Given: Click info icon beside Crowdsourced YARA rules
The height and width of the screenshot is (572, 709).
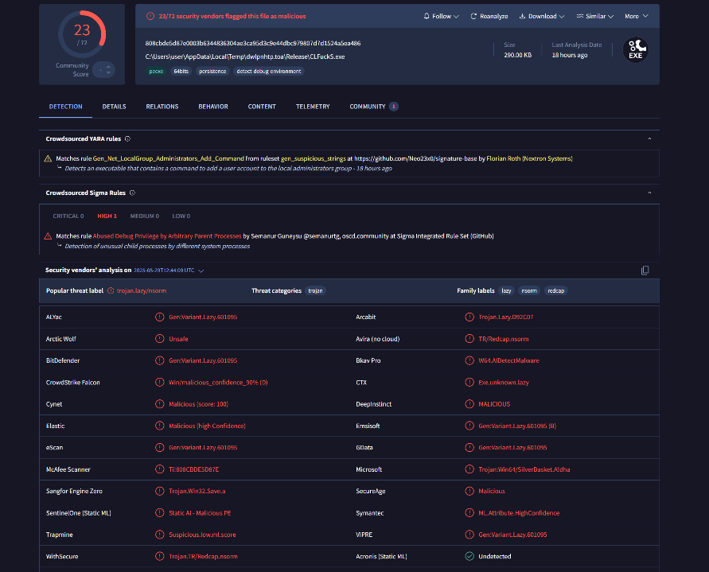Looking at the screenshot, I should click(127, 138).
